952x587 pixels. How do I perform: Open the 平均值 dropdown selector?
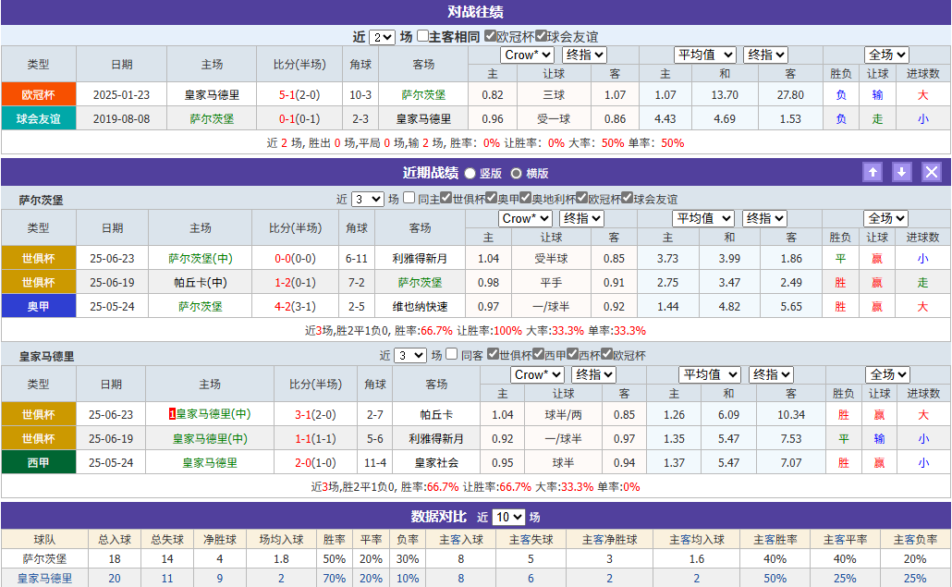(705, 55)
